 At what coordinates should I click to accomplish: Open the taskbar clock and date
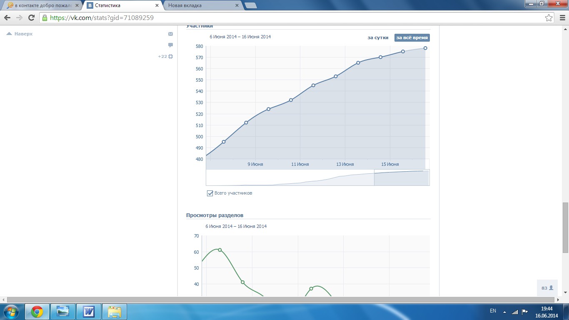tap(547, 312)
